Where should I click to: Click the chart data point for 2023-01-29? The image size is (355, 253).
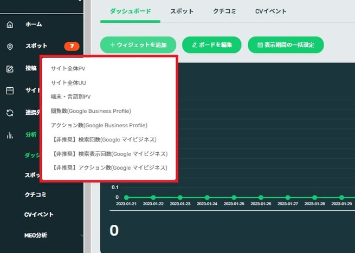[x=341, y=197]
